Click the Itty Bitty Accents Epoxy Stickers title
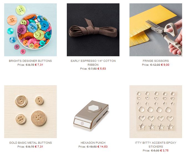 156,145
